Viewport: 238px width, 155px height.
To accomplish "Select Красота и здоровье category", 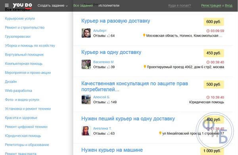I will coord(21,118).
